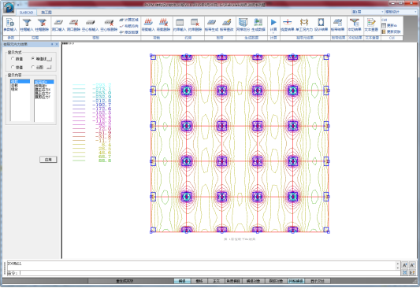Viewport: 420px width, 288px height.
Task: Toggle the 正交 ortho status button
Action: pyautogui.click(x=216, y=281)
